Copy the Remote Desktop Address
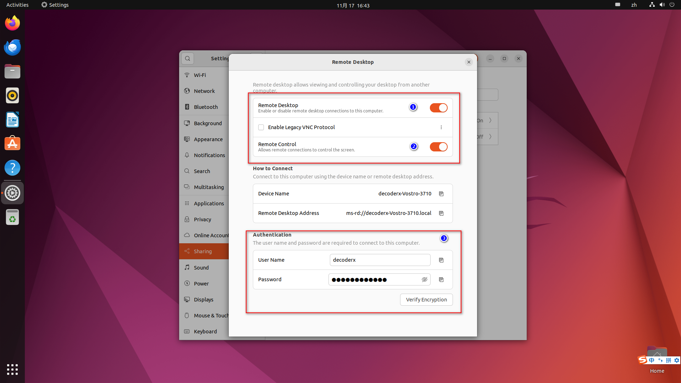 [441, 213]
